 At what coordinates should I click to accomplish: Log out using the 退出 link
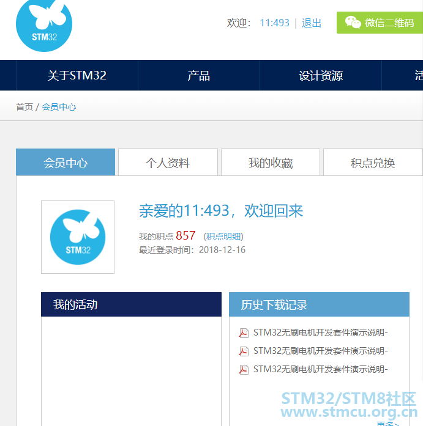(311, 23)
